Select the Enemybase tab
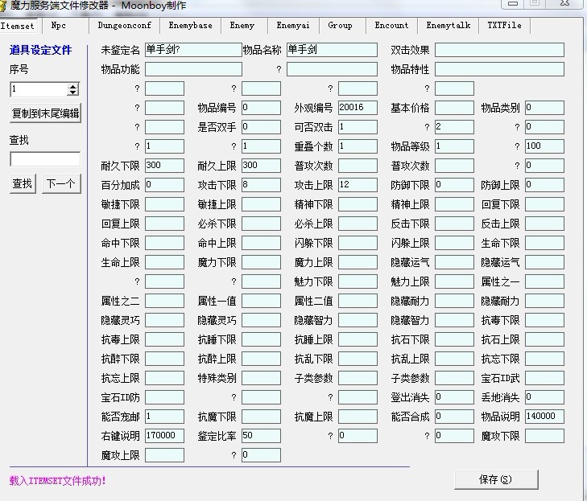 click(x=190, y=26)
